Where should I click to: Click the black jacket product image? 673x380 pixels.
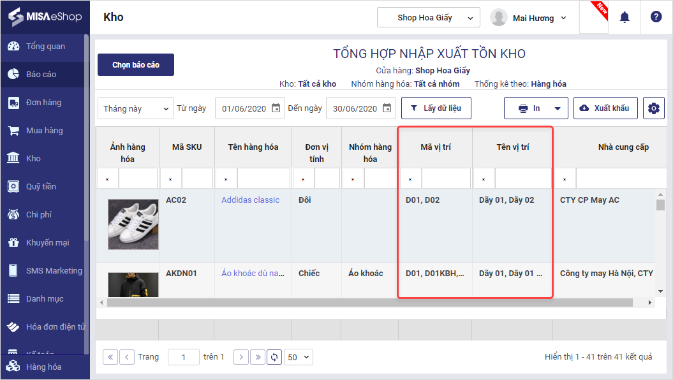pos(133,284)
